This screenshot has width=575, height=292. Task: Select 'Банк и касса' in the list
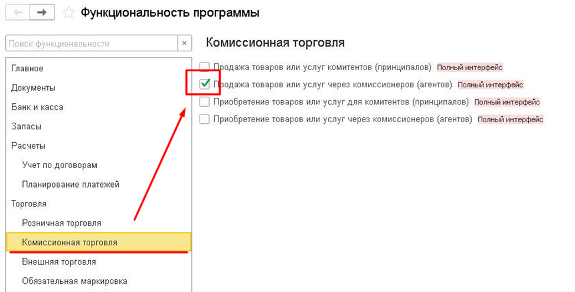tap(99, 107)
